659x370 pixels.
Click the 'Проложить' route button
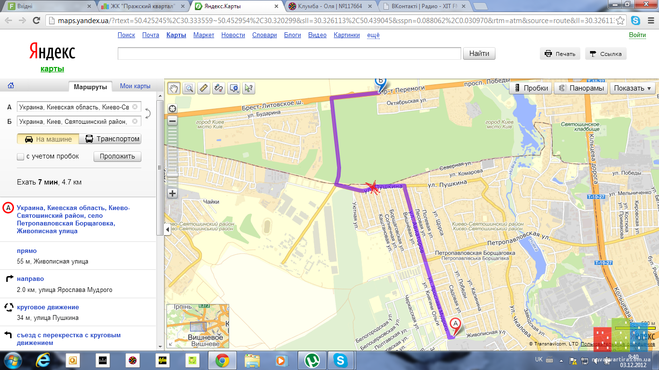tap(117, 157)
